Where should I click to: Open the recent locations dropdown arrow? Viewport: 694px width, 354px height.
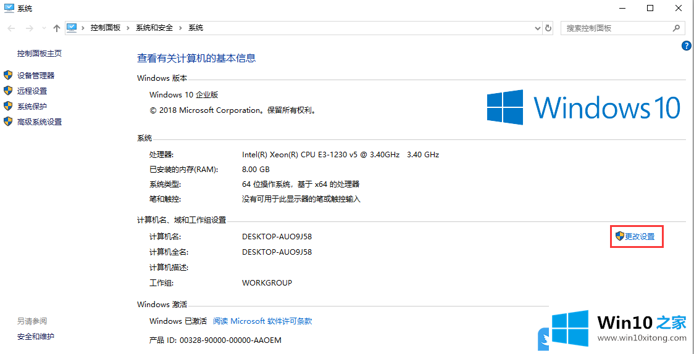[x=43, y=28]
